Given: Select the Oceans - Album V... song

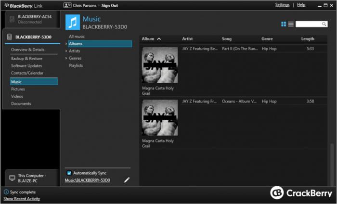Looking at the screenshot, I should (x=239, y=102).
